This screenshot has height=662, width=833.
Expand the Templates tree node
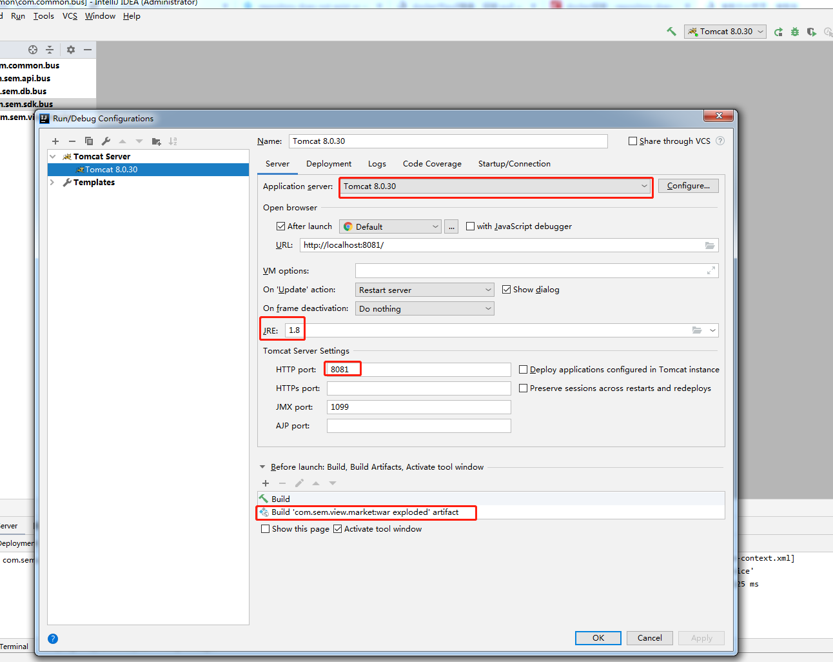click(53, 183)
